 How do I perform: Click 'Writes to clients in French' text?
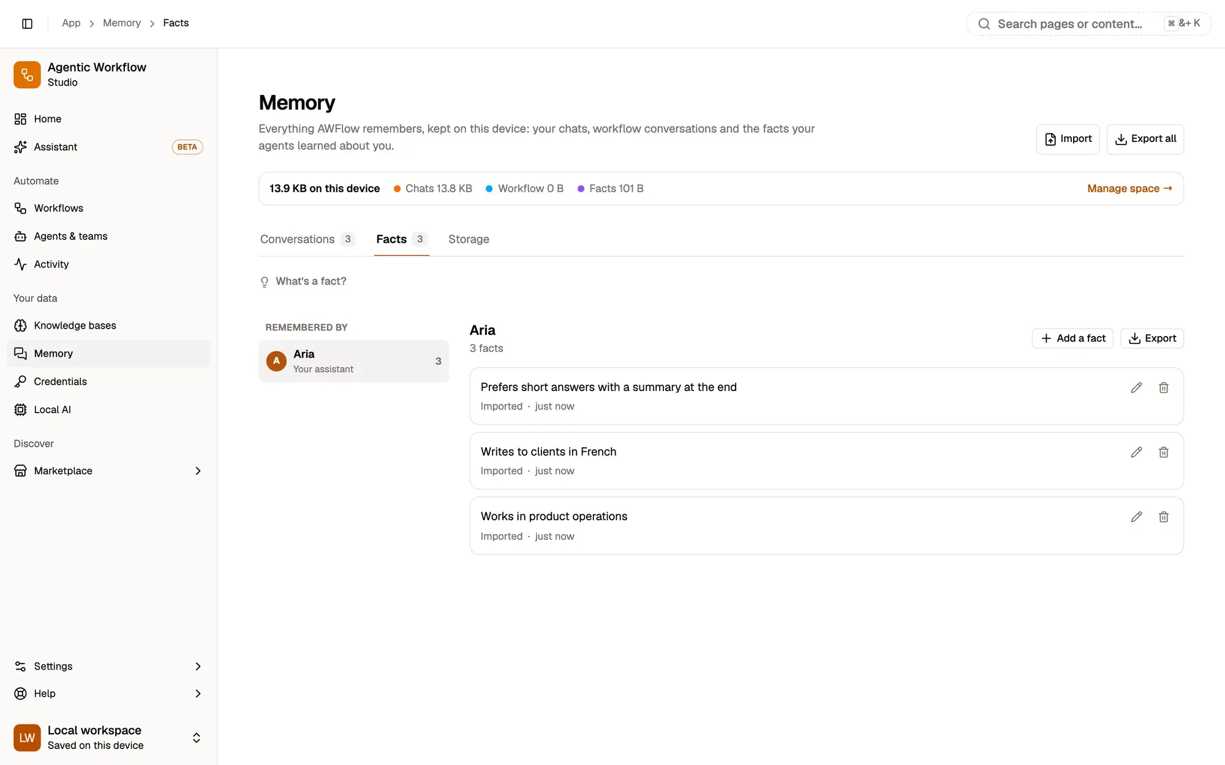click(548, 452)
